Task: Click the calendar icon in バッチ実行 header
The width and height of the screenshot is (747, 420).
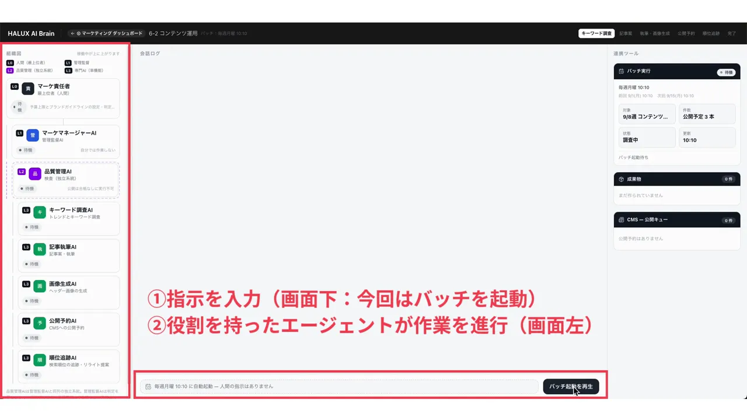Action: [622, 71]
